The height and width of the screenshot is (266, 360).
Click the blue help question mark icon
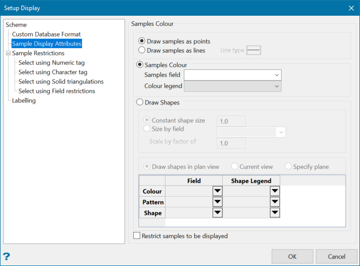[7, 256]
